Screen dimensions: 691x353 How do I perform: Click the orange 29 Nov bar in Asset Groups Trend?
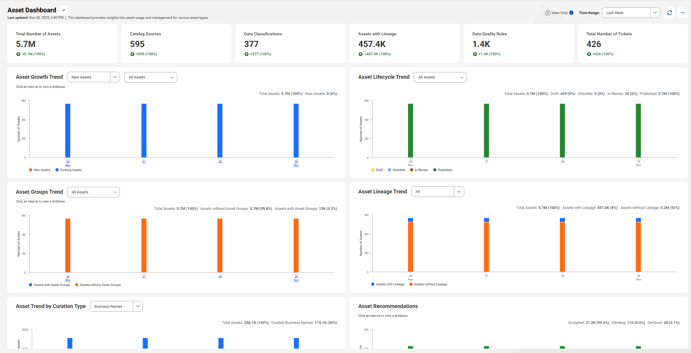tap(296, 245)
